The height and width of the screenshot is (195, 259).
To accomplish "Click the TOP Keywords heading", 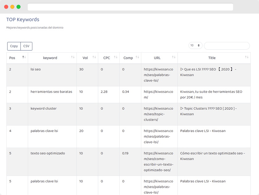I will click(23, 19).
